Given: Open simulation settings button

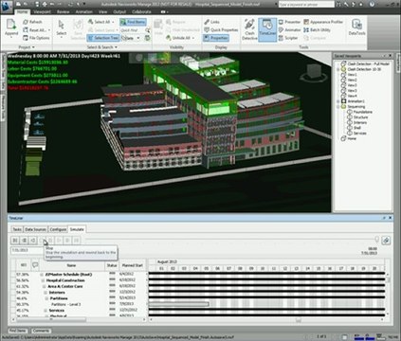Looking at the screenshot, I should coord(386,241).
